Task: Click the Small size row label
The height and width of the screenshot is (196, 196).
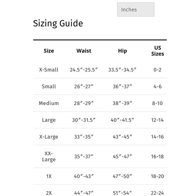Action: 49,87
